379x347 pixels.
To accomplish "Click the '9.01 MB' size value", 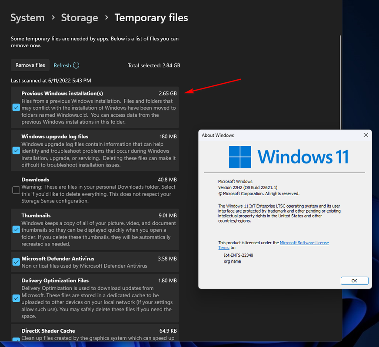I will point(168,216).
